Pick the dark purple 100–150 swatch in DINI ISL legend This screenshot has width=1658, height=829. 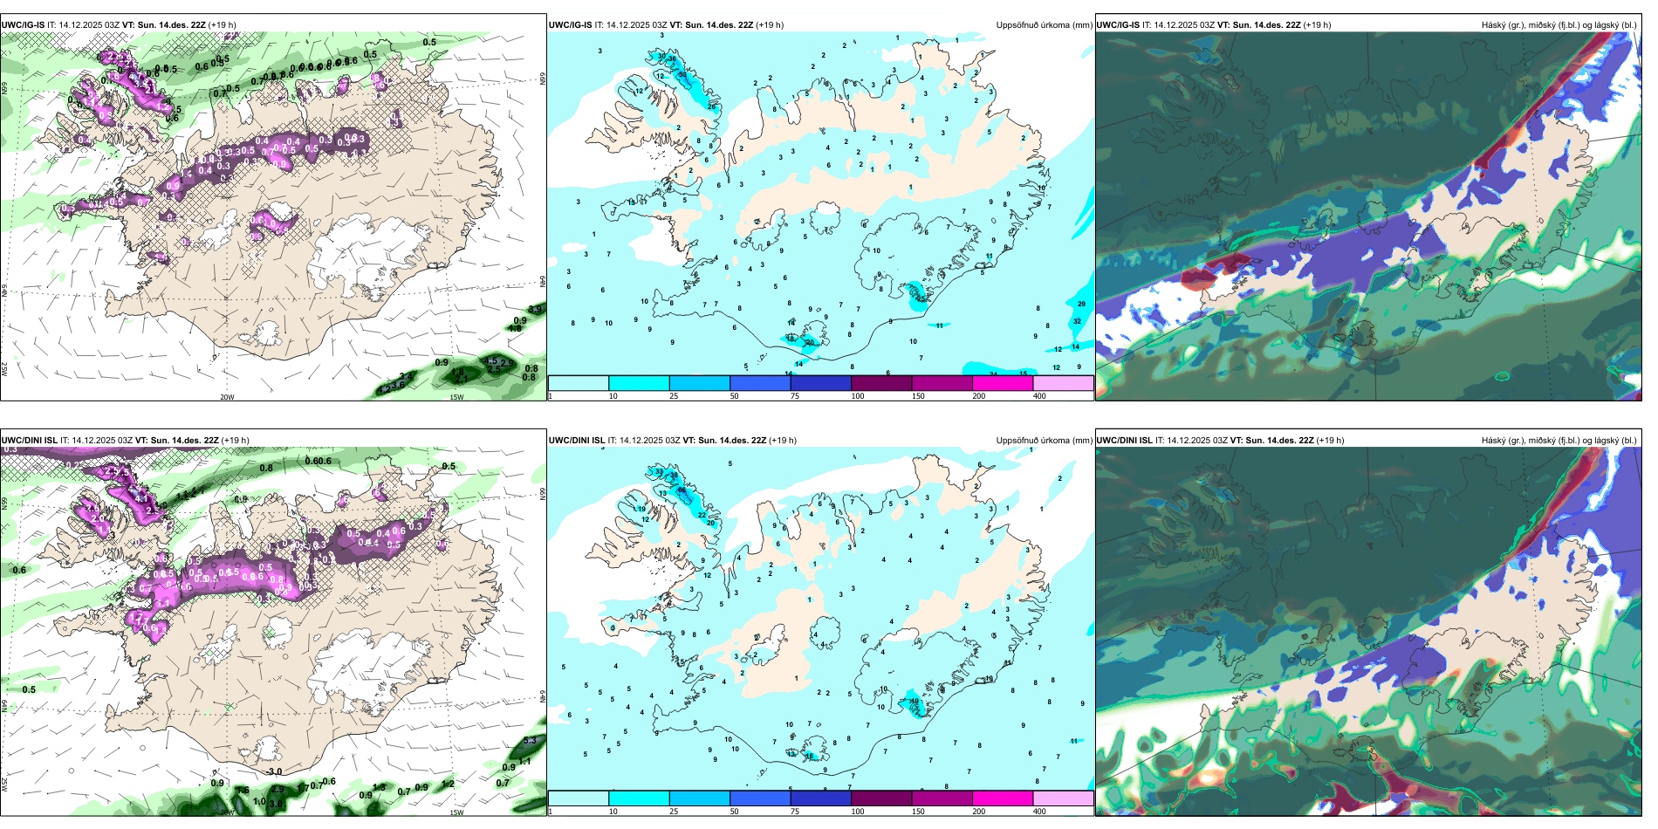click(881, 798)
